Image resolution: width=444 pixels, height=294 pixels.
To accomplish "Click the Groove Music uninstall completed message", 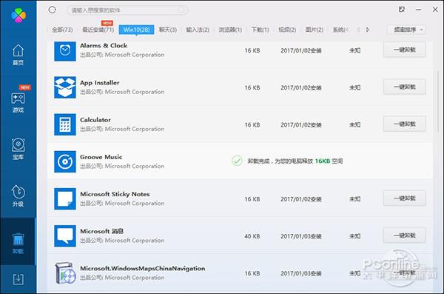I will [295, 161].
